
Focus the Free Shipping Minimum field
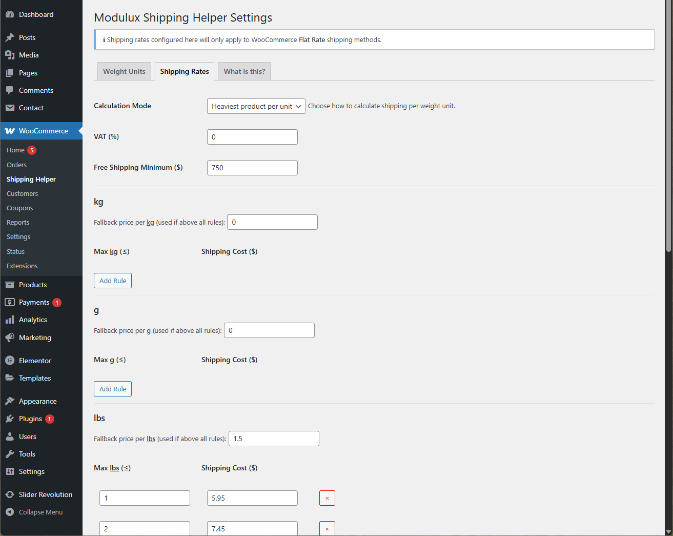(x=252, y=168)
